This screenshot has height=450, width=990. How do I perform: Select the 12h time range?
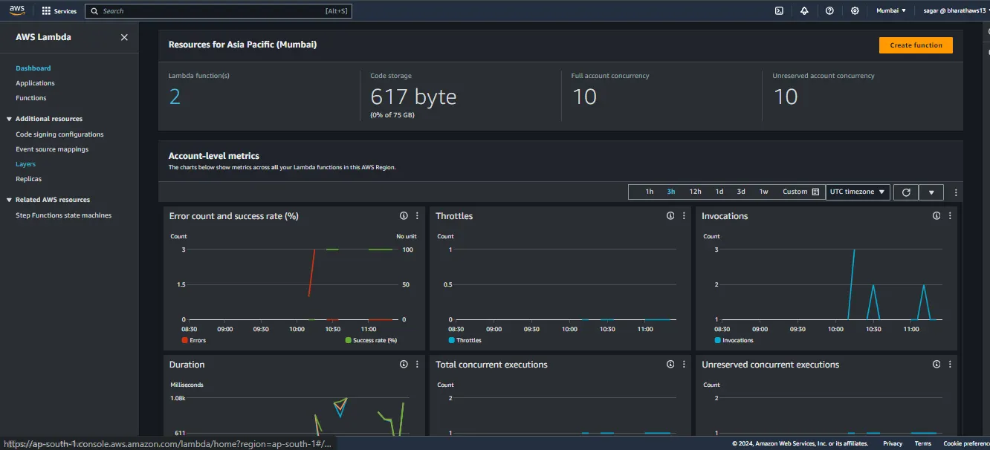(x=695, y=192)
